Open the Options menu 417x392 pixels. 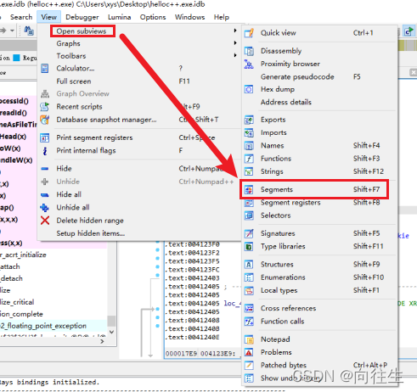153,17
